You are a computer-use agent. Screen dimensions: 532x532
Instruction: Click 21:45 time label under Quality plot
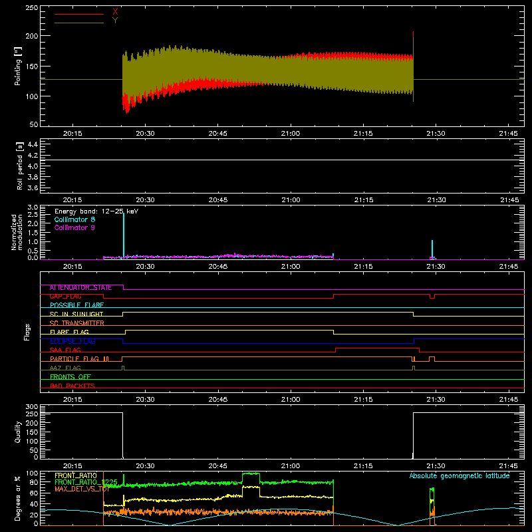508,466
